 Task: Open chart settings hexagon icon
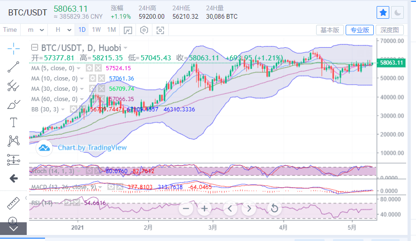coord(144,30)
